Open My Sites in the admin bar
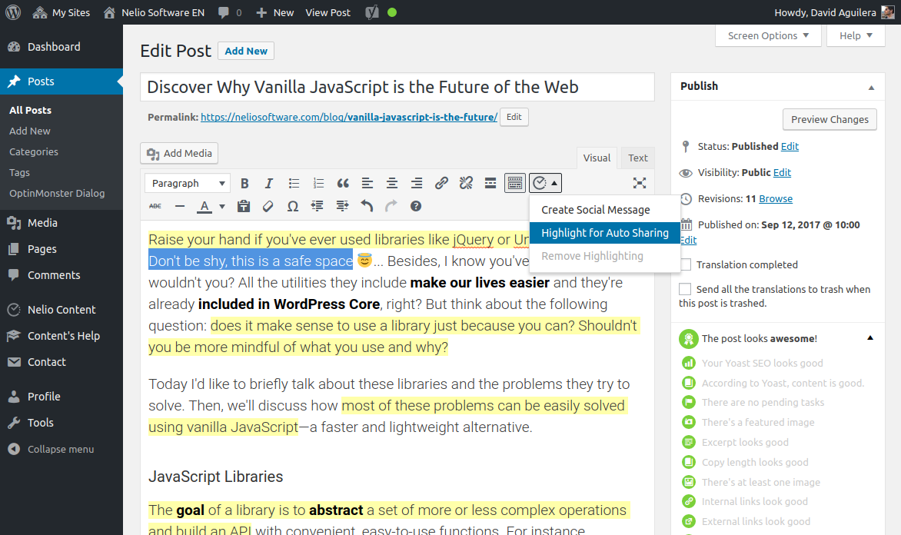The image size is (901, 535). [62, 12]
